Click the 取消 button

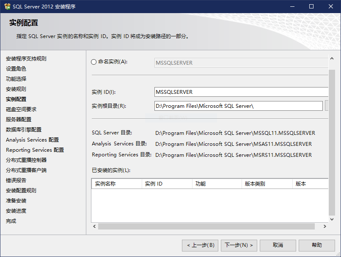278,245
